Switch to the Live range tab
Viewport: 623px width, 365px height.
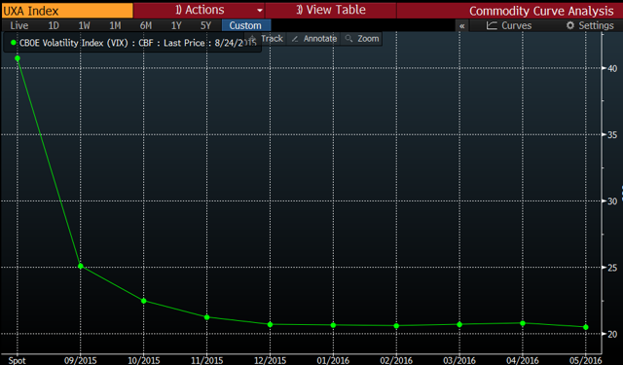[18, 25]
